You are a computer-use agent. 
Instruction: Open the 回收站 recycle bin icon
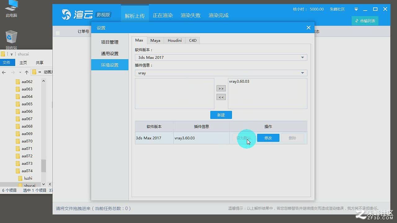pos(11,40)
